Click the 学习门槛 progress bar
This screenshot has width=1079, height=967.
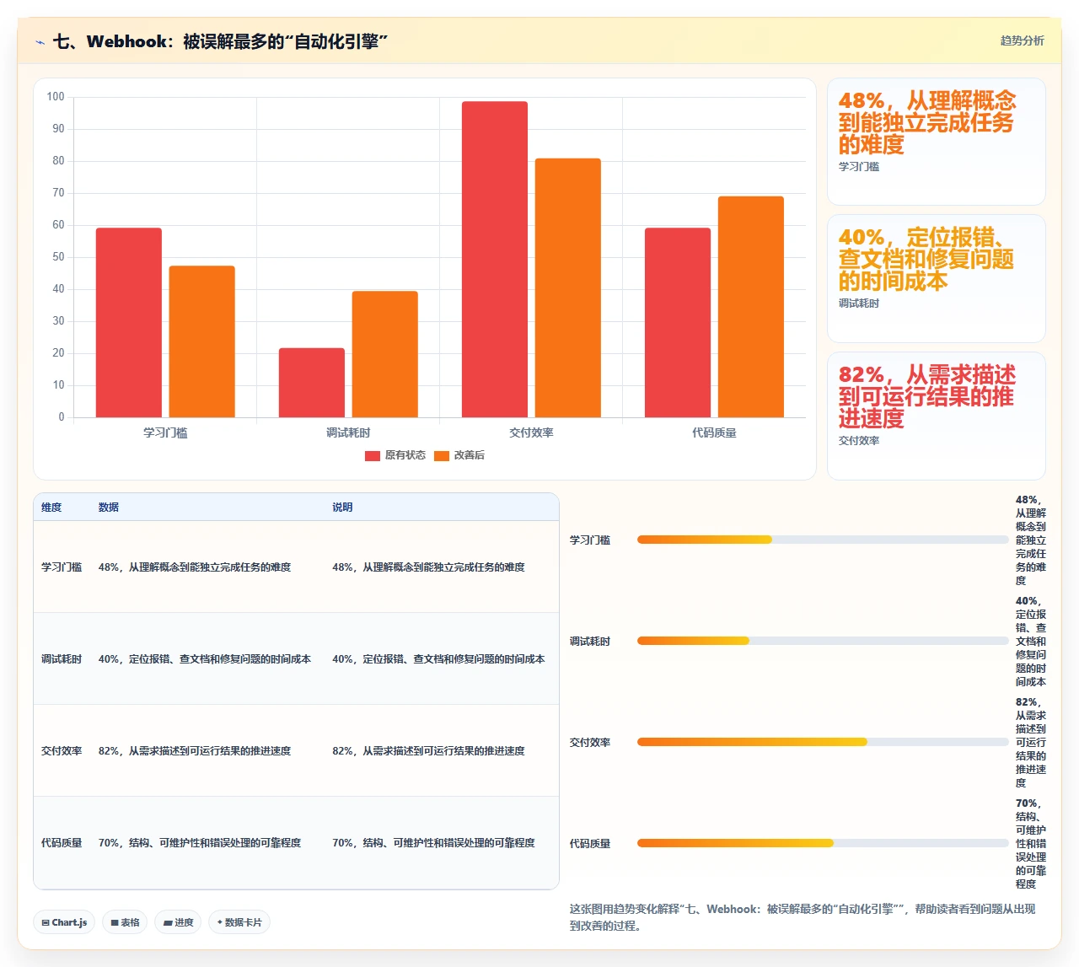(x=823, y=540)
